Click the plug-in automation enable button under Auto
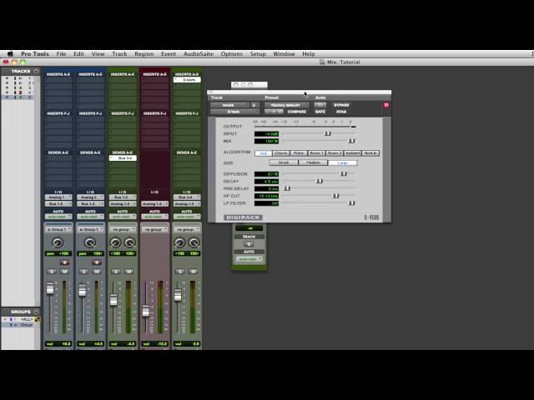The image size is (534, 400). pos(320,105)
